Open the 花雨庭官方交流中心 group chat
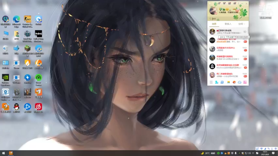 point(228,49)
